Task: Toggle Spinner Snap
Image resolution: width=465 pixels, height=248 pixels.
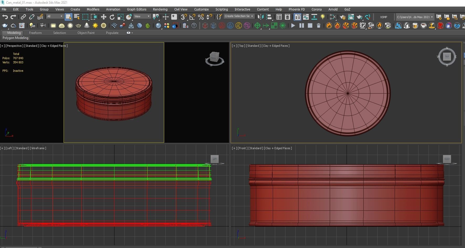Action: [209, 17]
